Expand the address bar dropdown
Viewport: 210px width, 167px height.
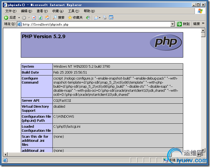tap(172, 24)
